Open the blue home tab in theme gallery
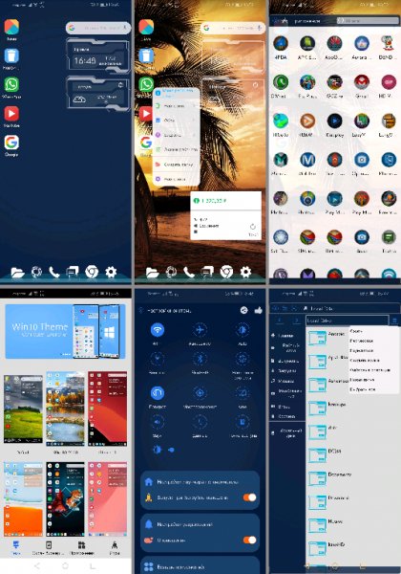Image resolution: width=401 pixels, height=574 pixels. click(16, 547)
